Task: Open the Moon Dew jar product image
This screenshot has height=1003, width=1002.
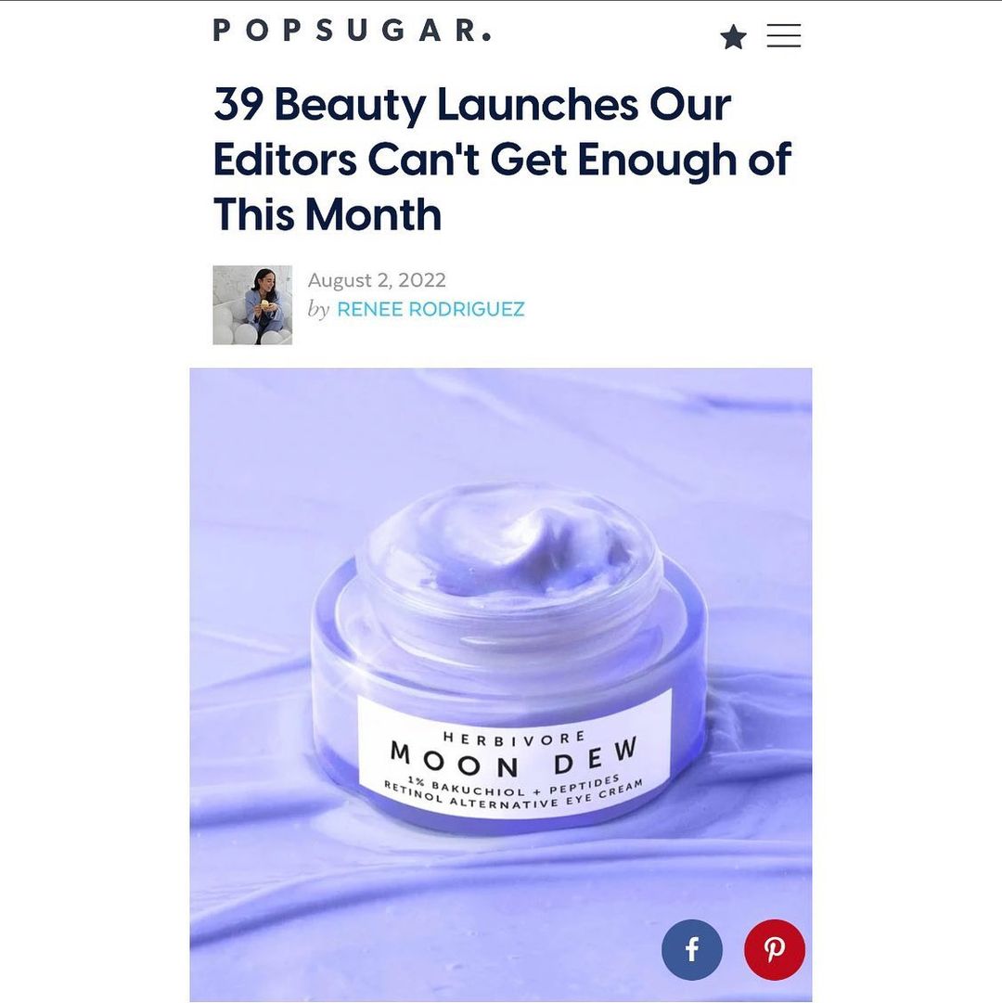Action: click(x=501, y=685)
